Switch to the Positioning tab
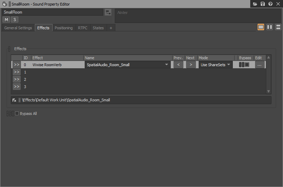Screen dimensions: 283x187 [63, 28]
